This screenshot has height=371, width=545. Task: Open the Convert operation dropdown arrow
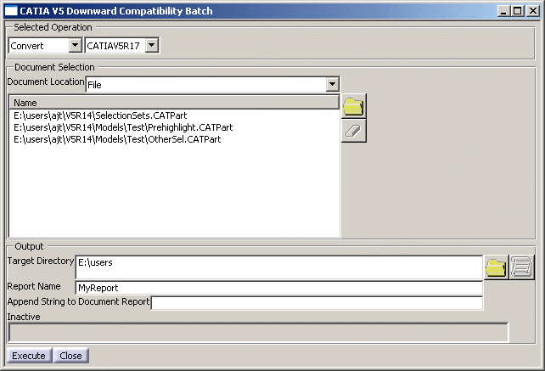[x=75, y=45]
